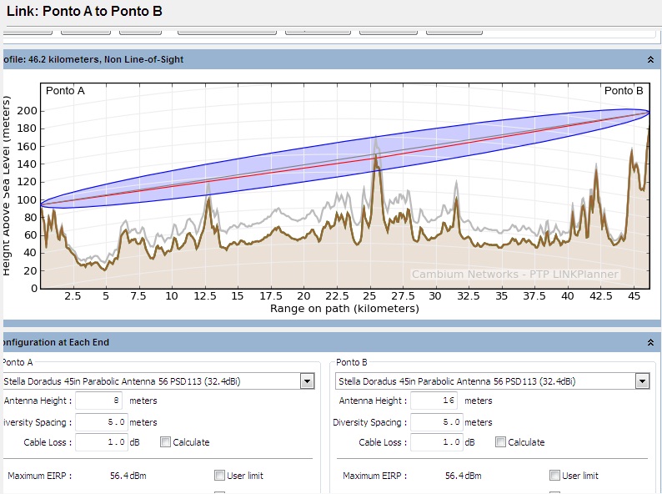Enable Calculate cable loss for Ponto B
662x494 pixels.
501,442
